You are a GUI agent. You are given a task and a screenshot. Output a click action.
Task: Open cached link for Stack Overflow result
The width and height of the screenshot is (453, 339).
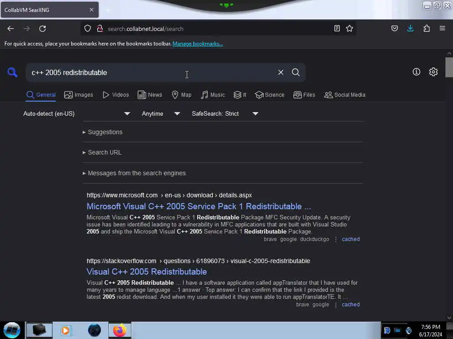351,305
